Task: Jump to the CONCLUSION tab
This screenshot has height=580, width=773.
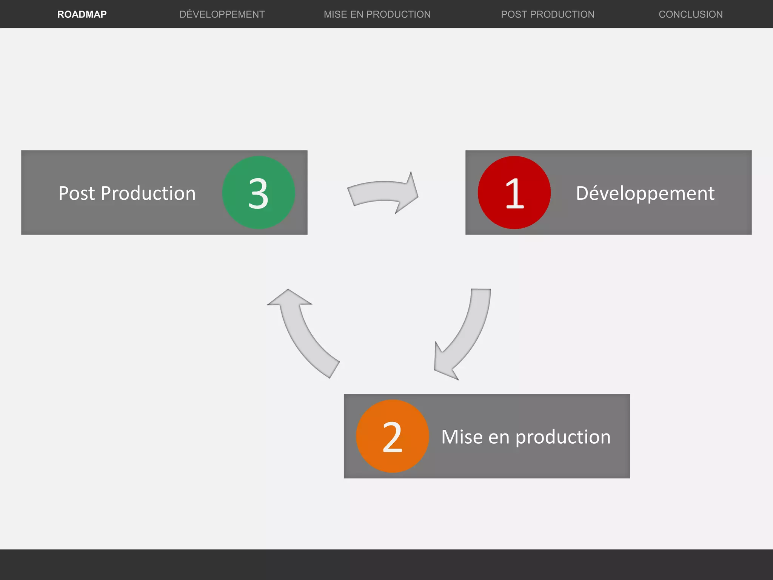Action: (691, 14)
